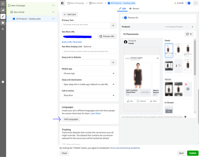Viewport: 199px width, 157px height.
Task: Switch to the Review tab
Action: [134, 9]
